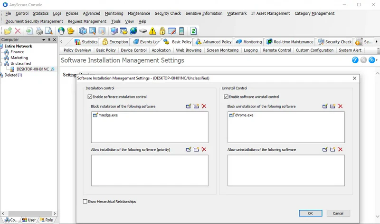This screenshot has width=380, height=224.
Task: Delete entry from block uninstallation list
Action: point(341,106)
